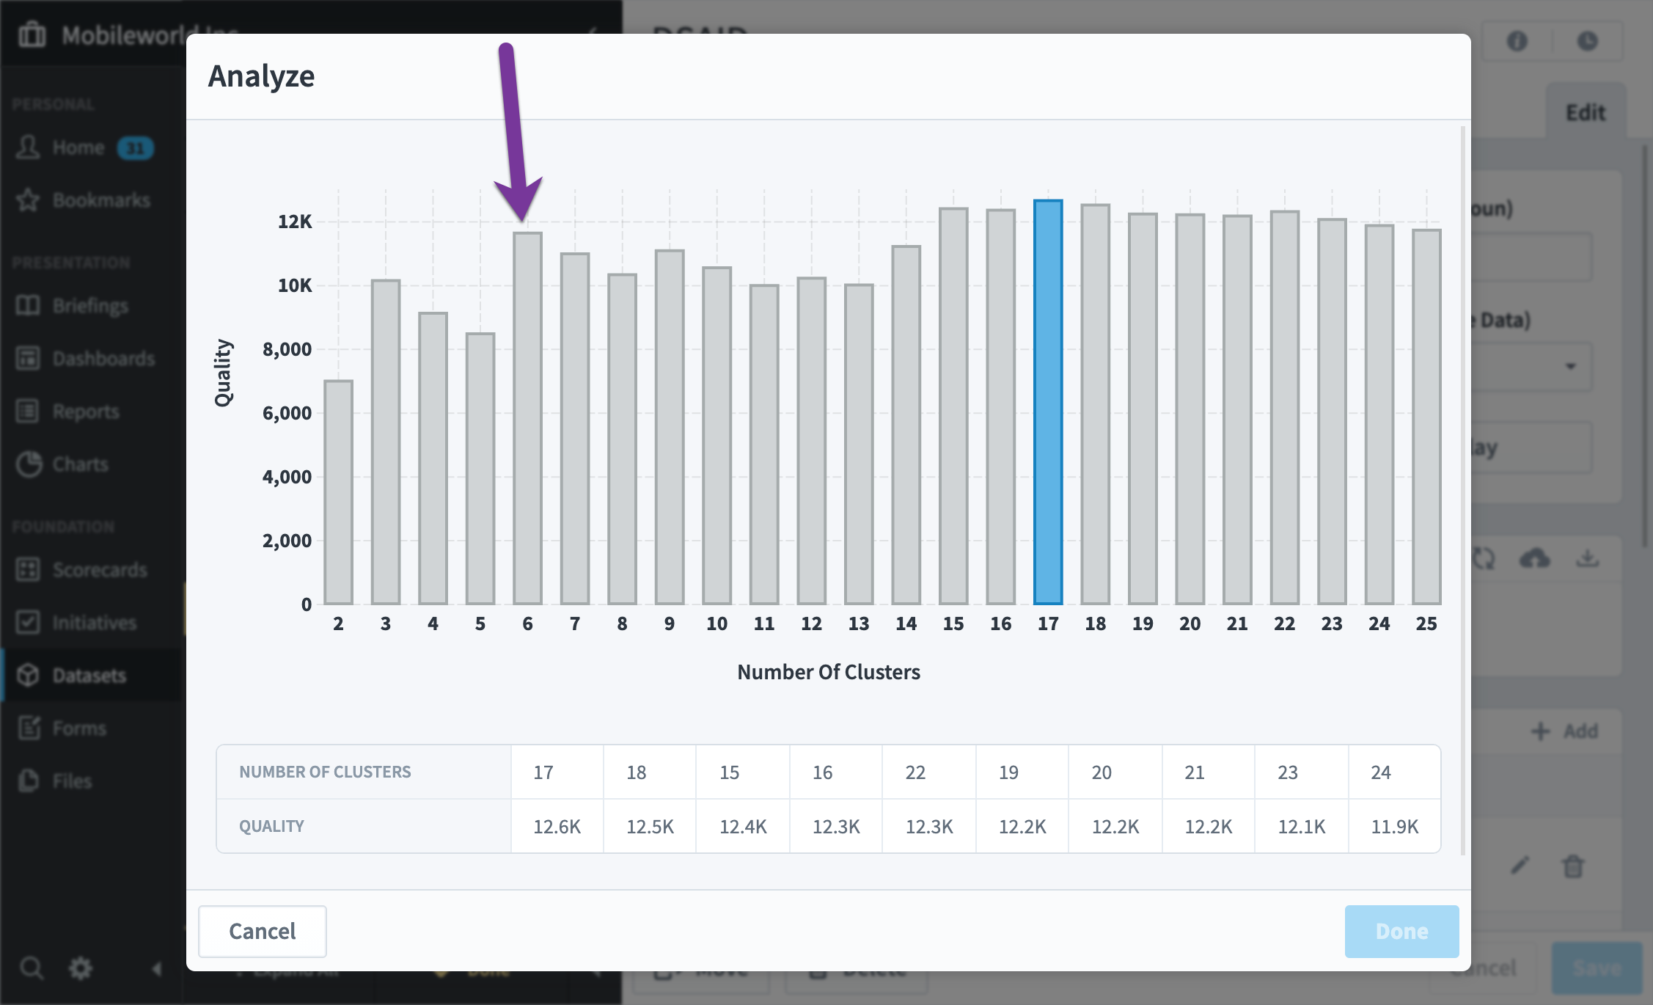Click the bar for 15 clusters
Screen dimensions: 1653x1005
(x=953, y=406)
